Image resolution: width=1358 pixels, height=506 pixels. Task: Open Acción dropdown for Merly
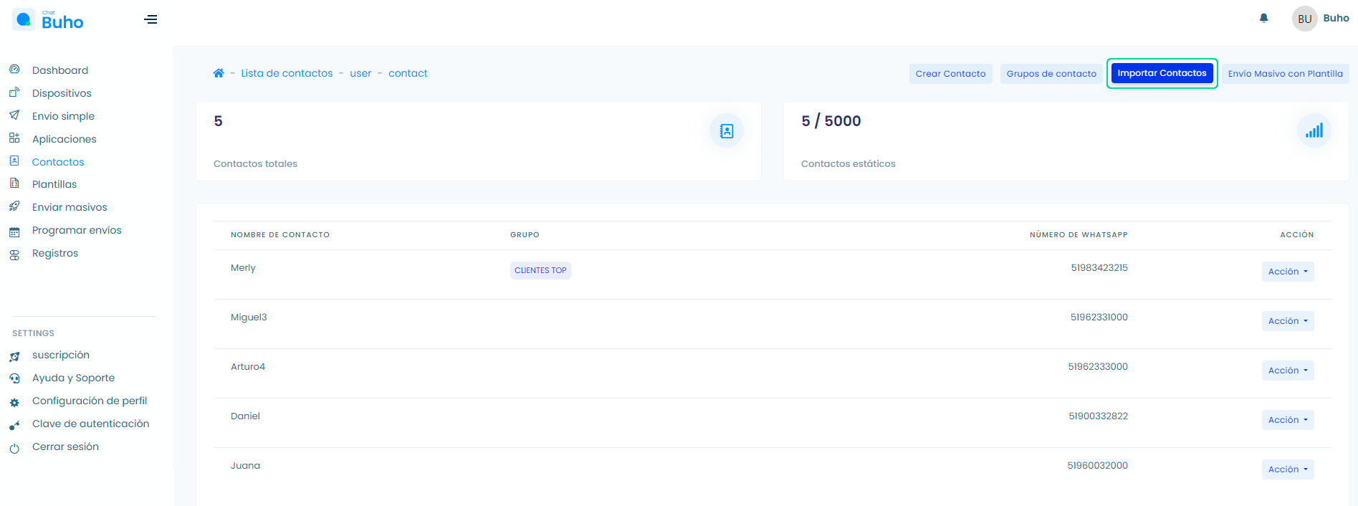pyautogui.click(x=1287, y=272)
